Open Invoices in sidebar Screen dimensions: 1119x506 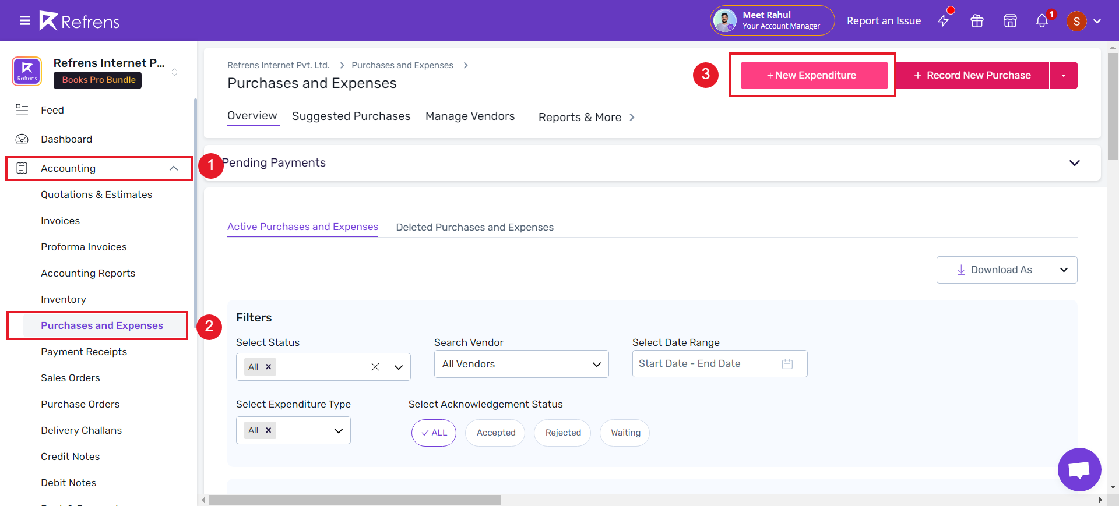pos(60,221)
